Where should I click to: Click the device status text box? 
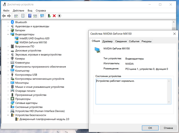pos(133,91)
